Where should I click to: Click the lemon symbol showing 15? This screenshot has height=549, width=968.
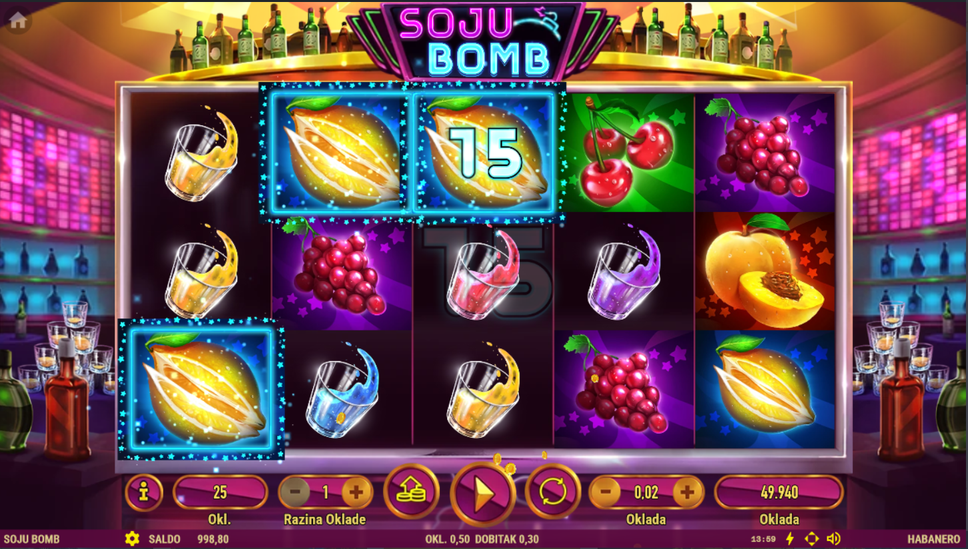484,153
